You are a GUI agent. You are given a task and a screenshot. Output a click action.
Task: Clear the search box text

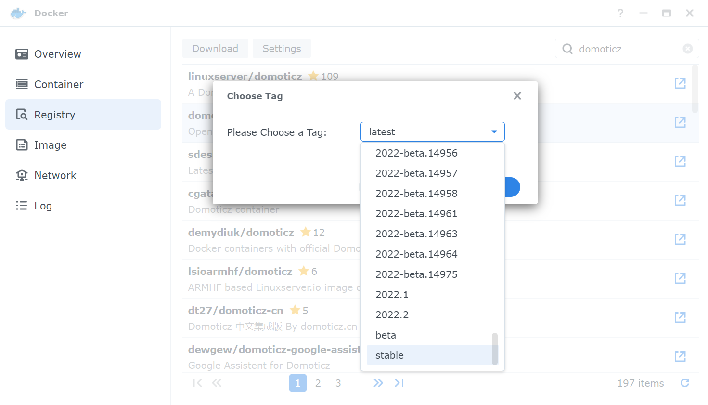click(x=688, y=49)
